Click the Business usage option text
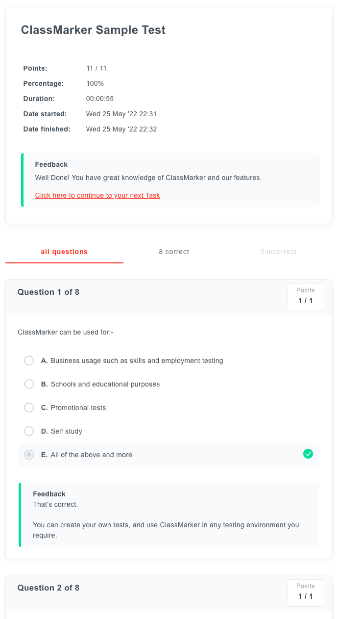The image size is (338, 619). [x=137, y=361]
